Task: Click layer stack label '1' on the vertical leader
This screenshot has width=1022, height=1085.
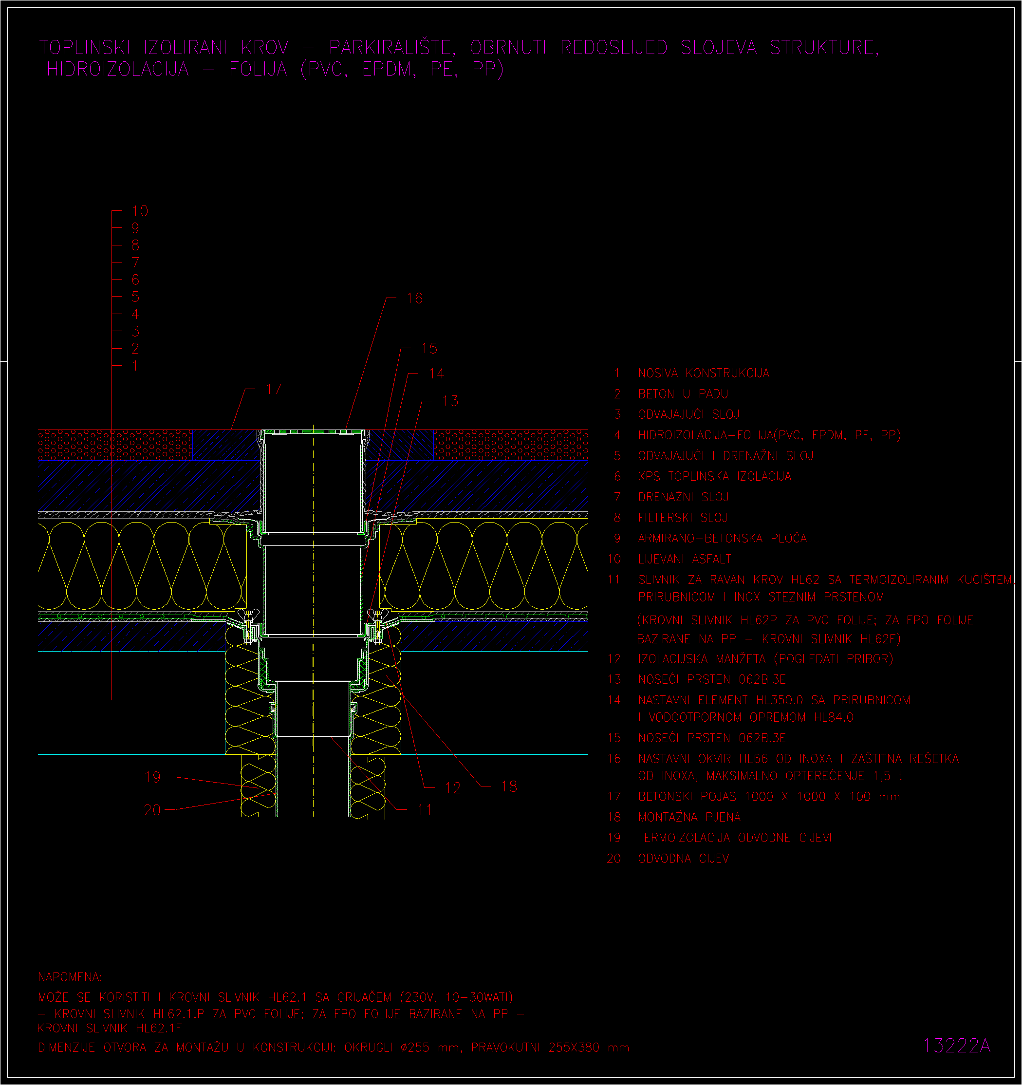Action: pyautogui.click(x=135, y=366)
